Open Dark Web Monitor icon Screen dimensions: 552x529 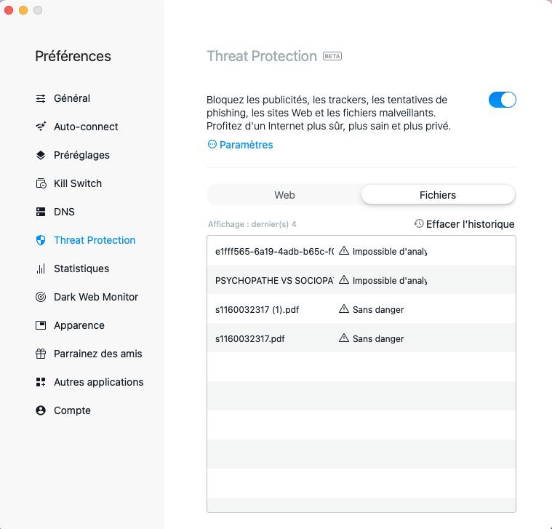[41, 297]
